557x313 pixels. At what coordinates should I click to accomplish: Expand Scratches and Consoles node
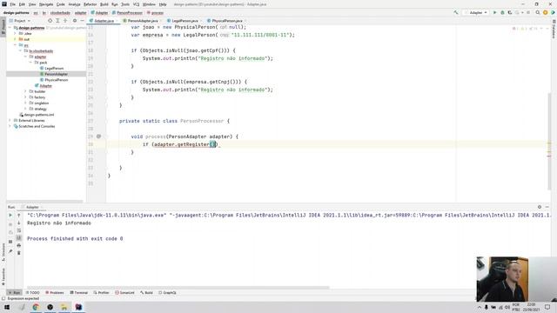(10, 126)
